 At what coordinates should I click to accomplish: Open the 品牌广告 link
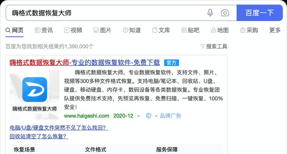pyautogui.click(x=171, y=116)
